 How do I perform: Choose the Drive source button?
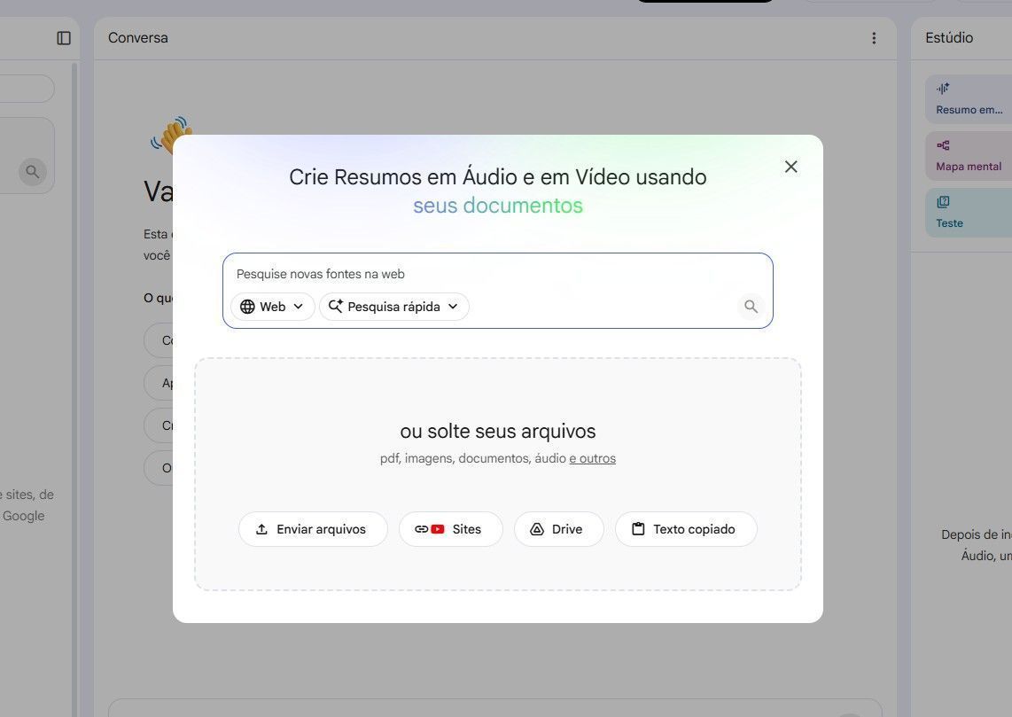click(559, 529)
